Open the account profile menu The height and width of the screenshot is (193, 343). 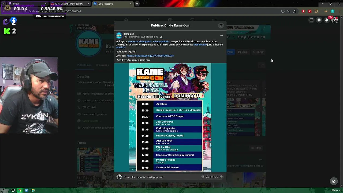pyautogui.click(x=335, y=20)
